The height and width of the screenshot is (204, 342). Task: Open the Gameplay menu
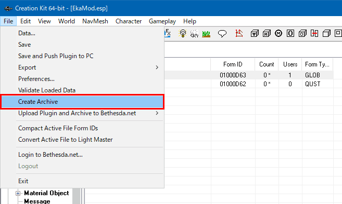pyautogui.click(x=162, y=21)
